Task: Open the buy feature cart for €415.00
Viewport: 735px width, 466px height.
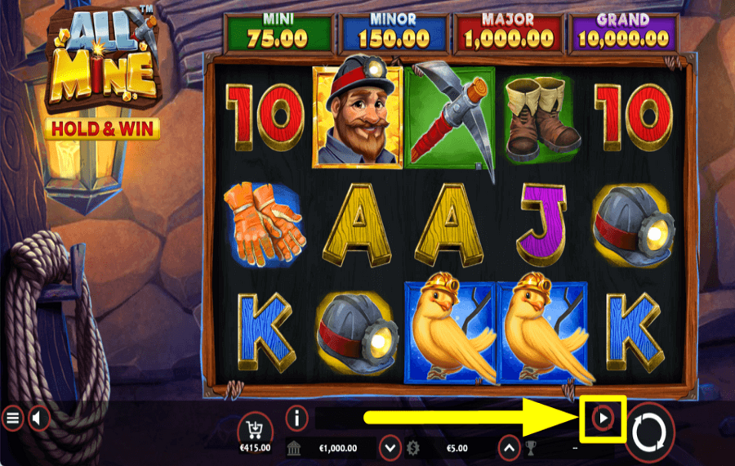Action: tap(255, 429)
